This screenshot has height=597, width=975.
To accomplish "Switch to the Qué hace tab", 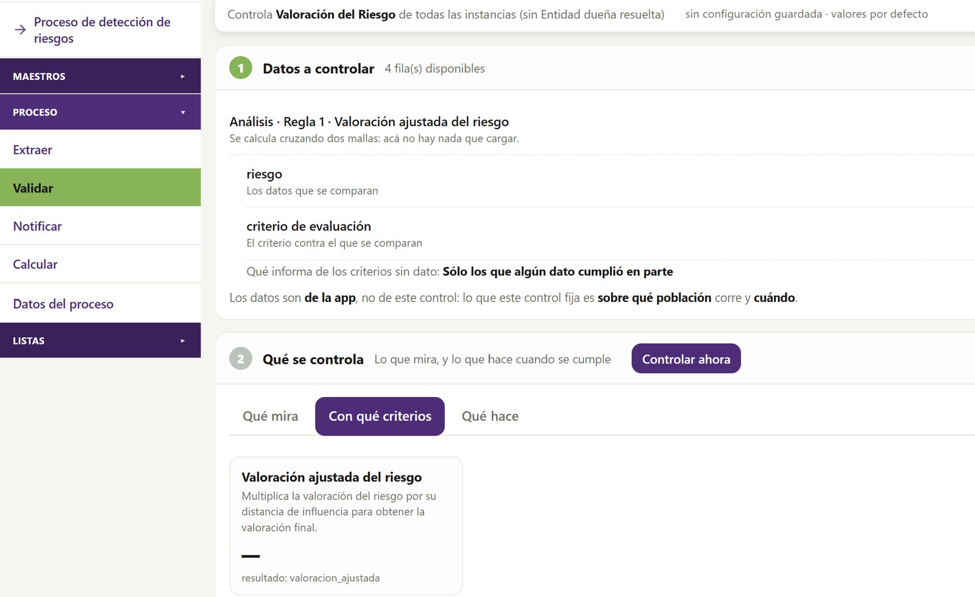I will click(490, 416).
